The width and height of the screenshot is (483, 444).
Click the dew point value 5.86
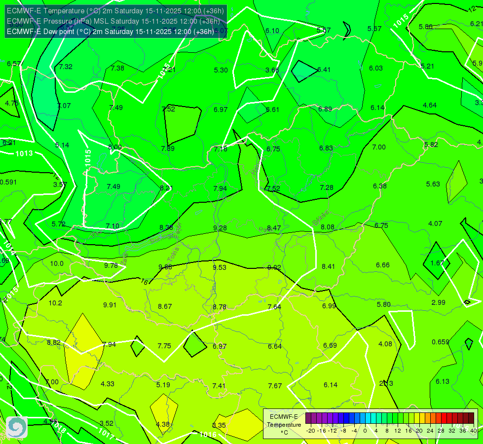(426, 27)
